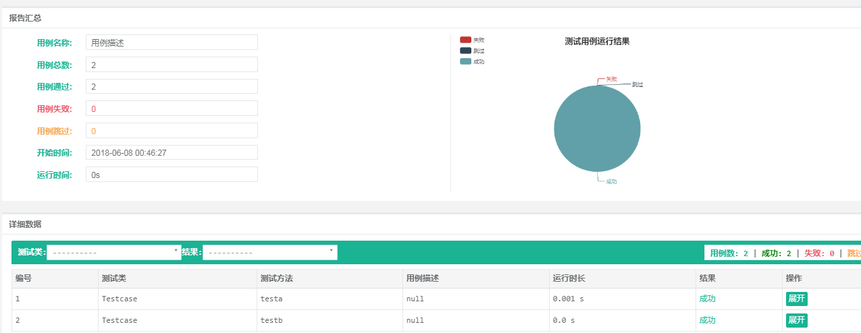This screenshot has height=333, width=861.
Task: Expand details for the testb row
Action: pyautogui.click(x=797, y=320)
